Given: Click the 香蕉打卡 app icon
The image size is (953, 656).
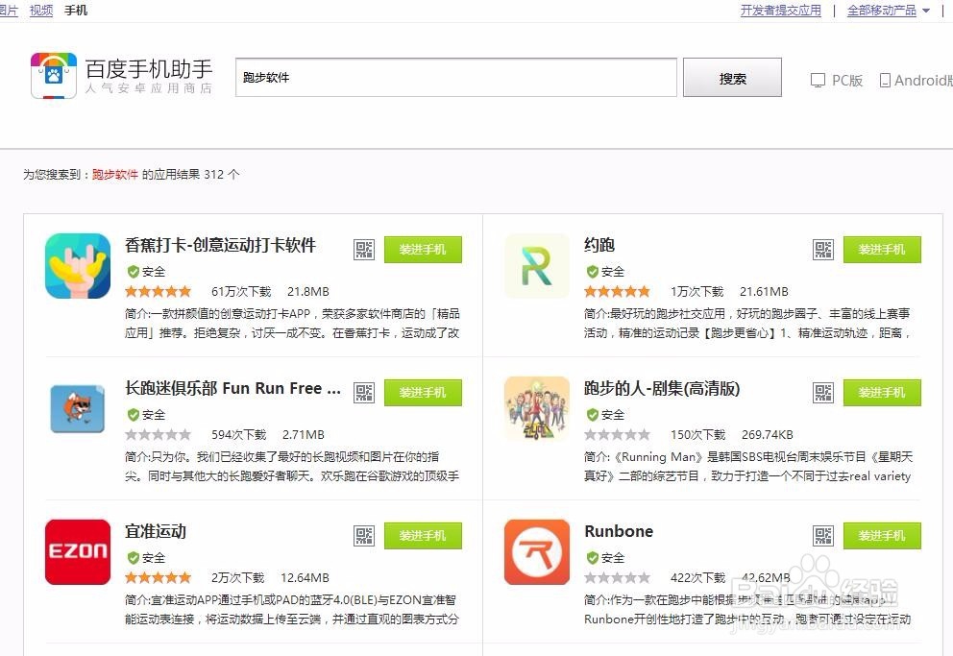Looking at the screenshot, I should coord(77,266).
